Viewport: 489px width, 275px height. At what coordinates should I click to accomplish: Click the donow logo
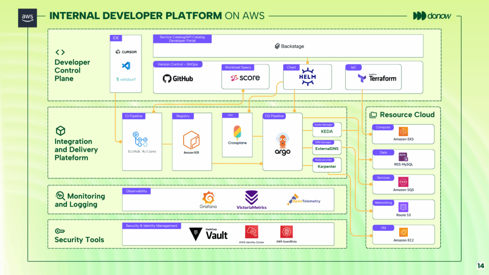pyautogui.click(x=432, y=16)
